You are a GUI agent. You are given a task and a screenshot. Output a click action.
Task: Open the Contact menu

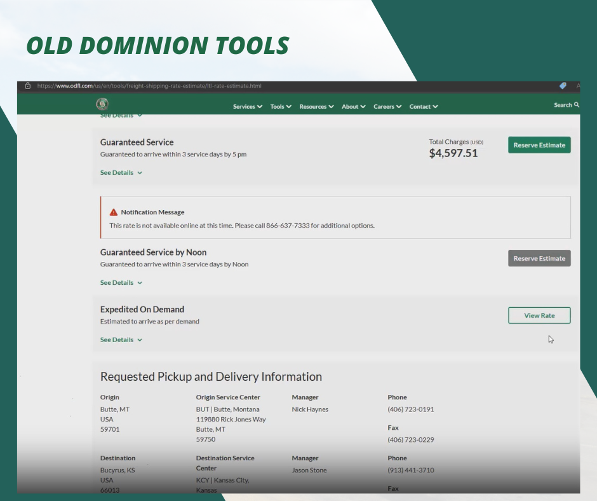pyautogui.click(x=424, y=106)
